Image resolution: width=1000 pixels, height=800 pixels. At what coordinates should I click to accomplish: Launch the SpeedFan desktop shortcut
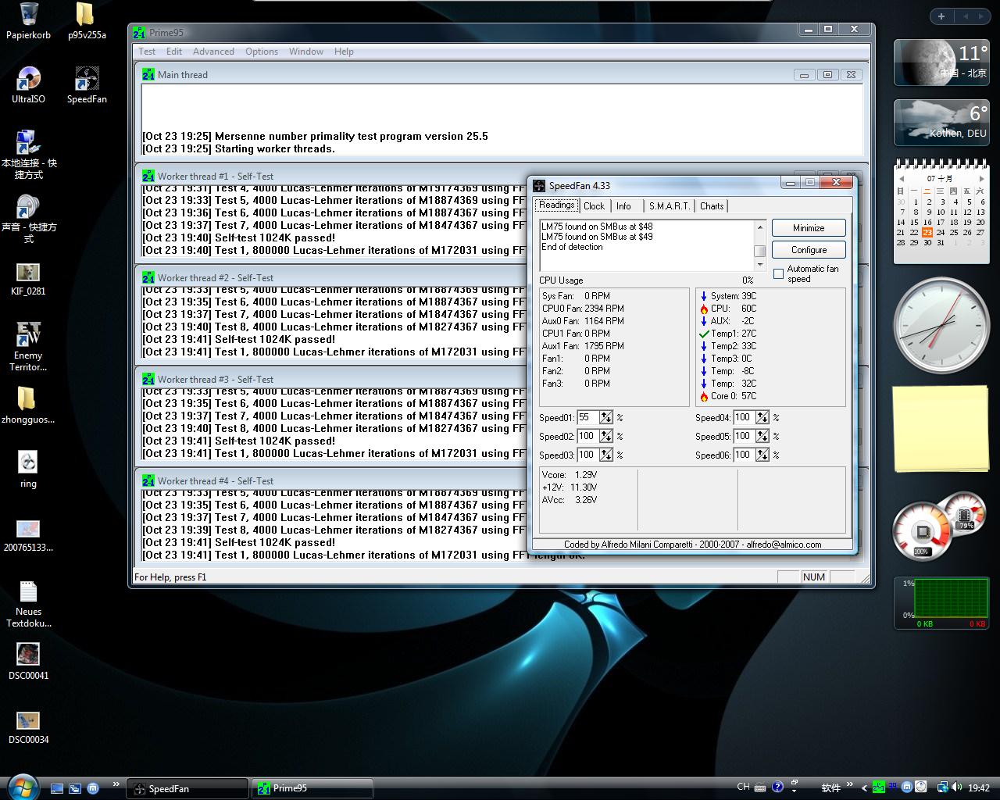click(86, 85)
